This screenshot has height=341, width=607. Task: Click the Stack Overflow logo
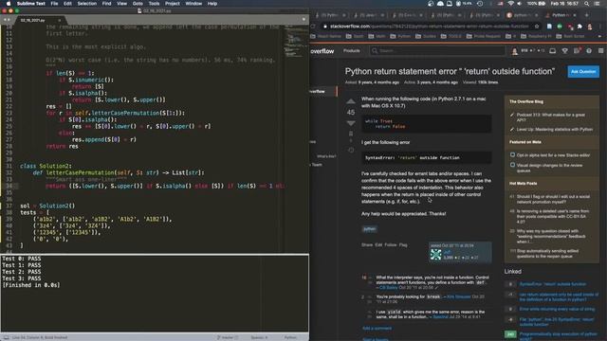coord(322,50)
